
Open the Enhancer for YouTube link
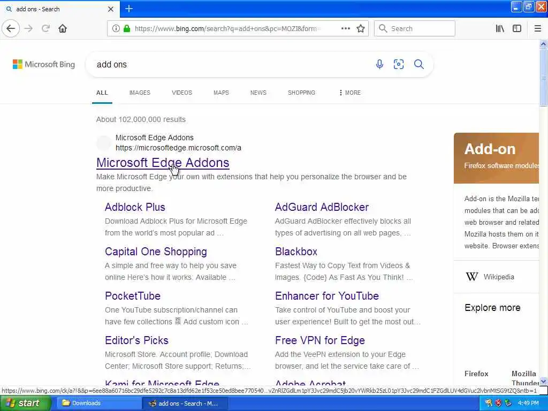(x=327, y=295)
